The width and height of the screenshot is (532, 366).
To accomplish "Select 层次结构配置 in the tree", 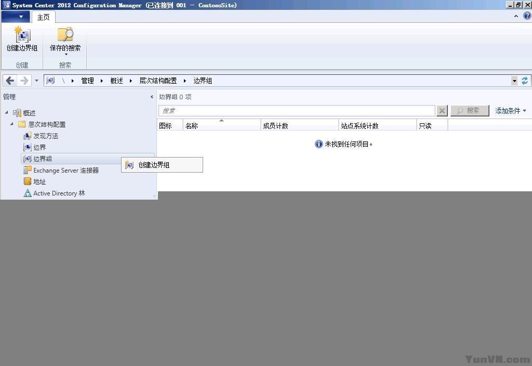I will (x=47, y=125).
